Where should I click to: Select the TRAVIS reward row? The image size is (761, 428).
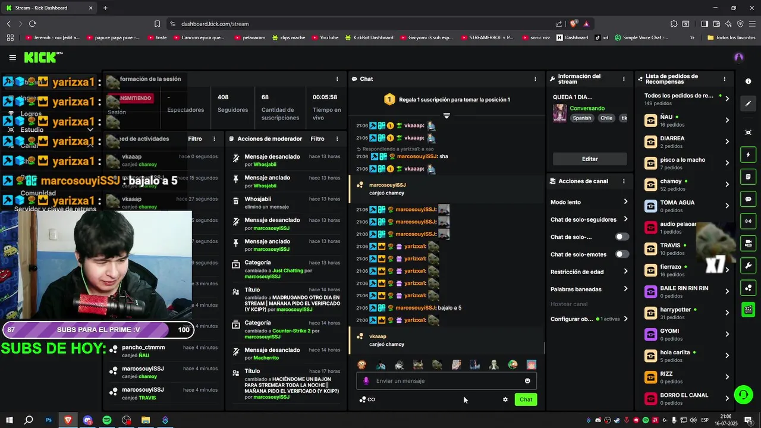[x=687, y=249]
